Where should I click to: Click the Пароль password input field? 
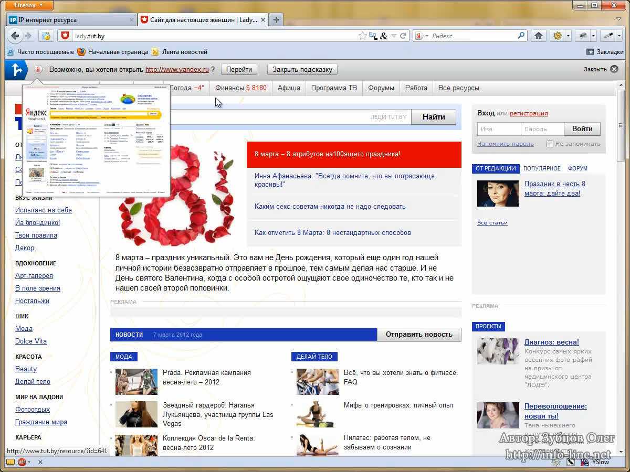(542, 129)
